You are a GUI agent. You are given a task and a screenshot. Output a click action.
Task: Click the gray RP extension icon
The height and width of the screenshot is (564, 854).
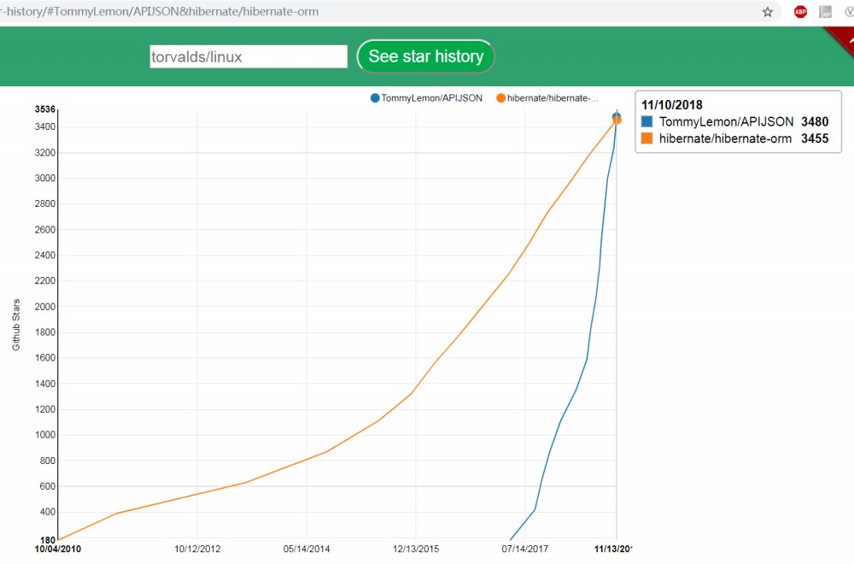click(825, 12)
